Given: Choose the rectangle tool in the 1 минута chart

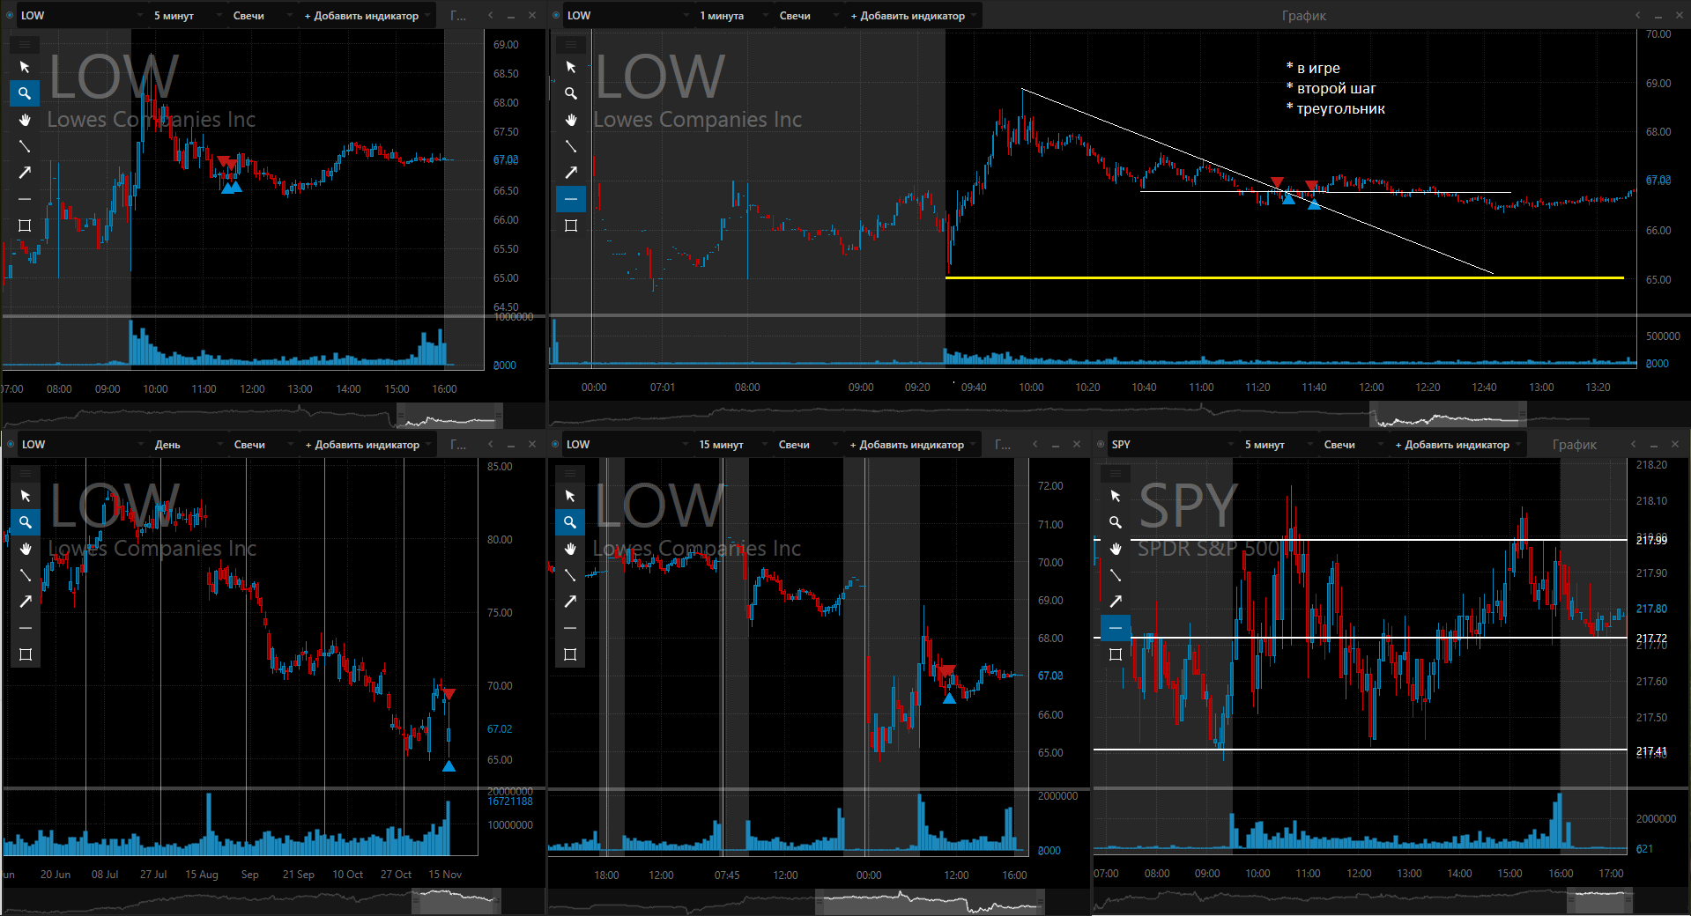Looking at the screenshot, I should coord(571,225).
